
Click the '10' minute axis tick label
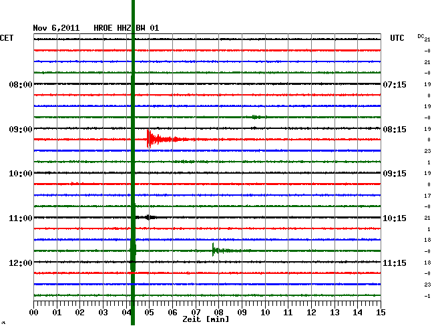265,313
